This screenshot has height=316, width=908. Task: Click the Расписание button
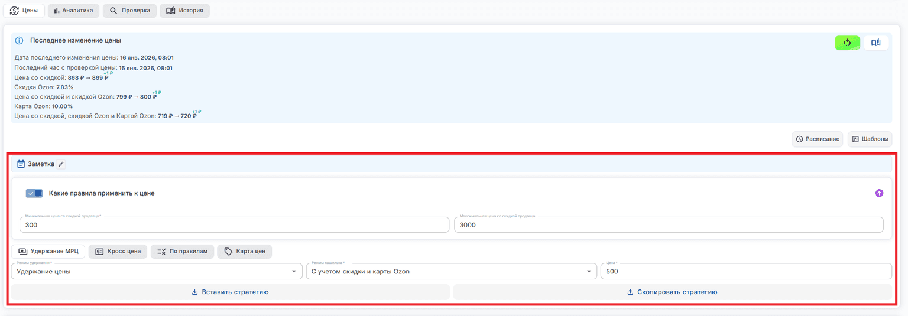(x=818, y=139)
